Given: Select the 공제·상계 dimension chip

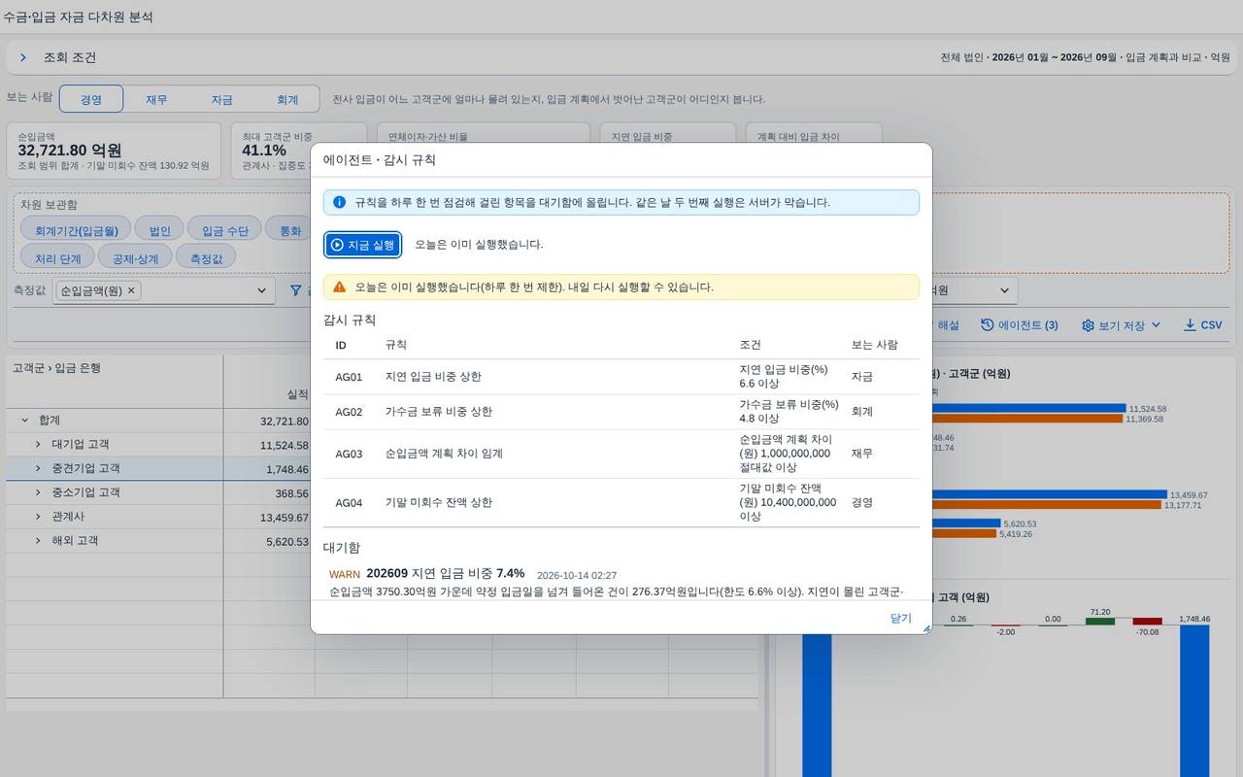Looking at the screenshot, I should (135, 258).
